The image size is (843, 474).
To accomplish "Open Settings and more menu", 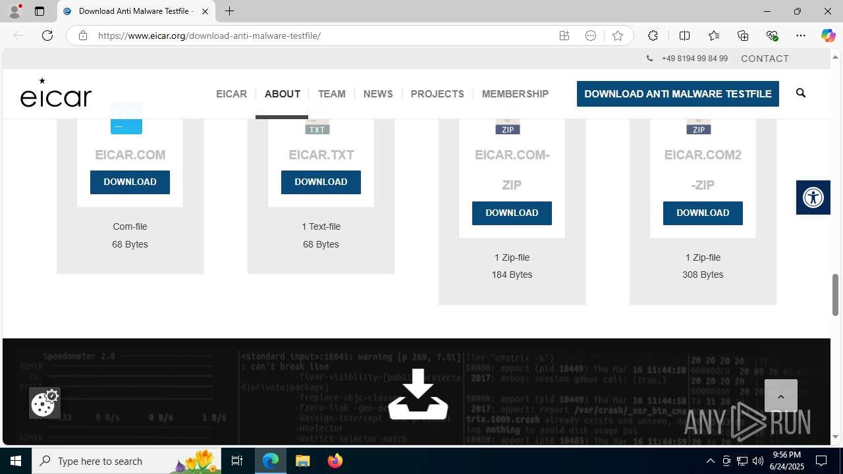I will point(801,36).
